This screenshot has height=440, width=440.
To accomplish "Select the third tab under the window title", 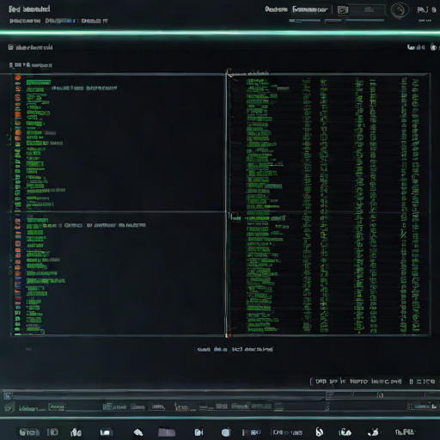I will tap(95, 21).
